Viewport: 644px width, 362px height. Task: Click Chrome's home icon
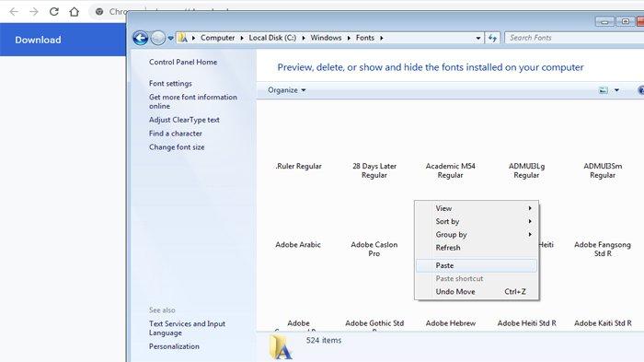pyautogui.click(x=74, y=12)
